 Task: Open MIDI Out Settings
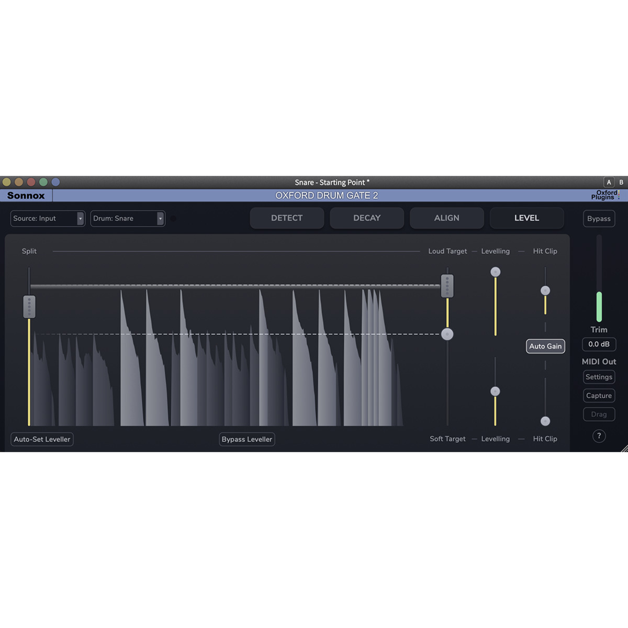pos(599,377)
